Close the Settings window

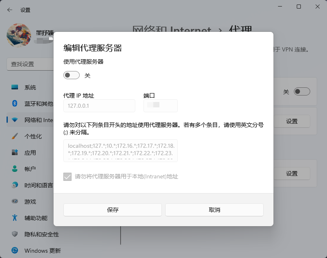pos(318,7)
